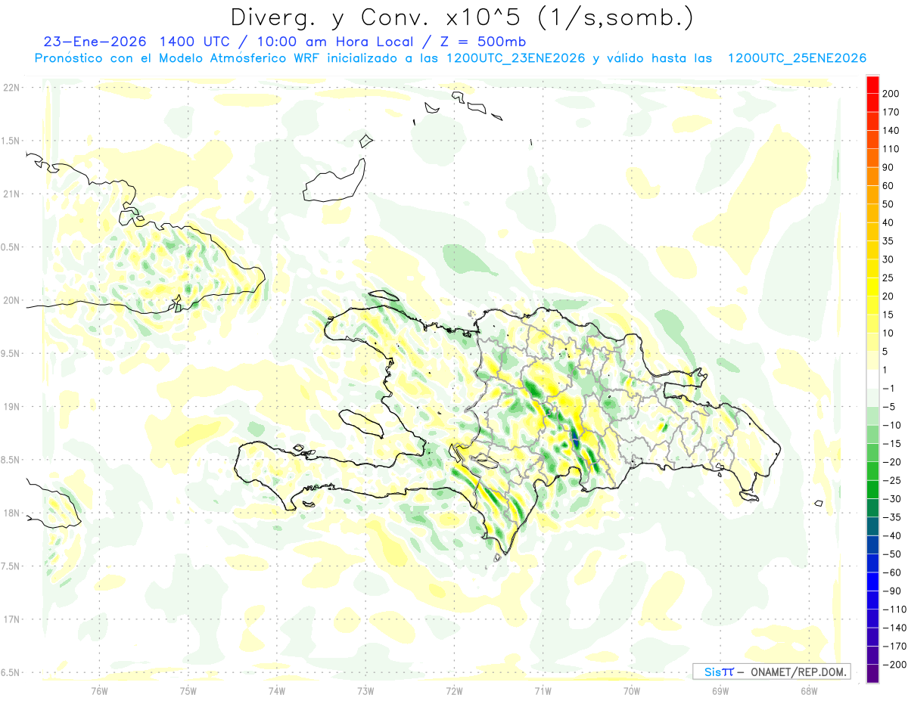Click the '74W' longitude axis label
Viewport: 908px width, 701px height.
pyautogui.click(x=276, y=690)
